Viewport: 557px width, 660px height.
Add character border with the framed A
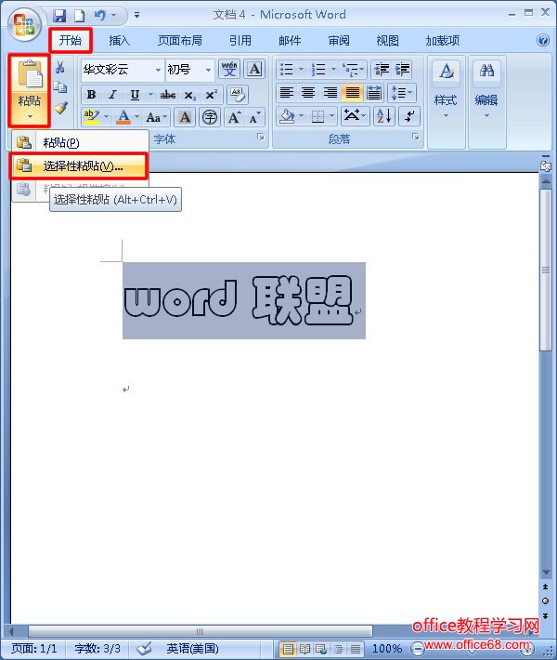pos(255,69)
